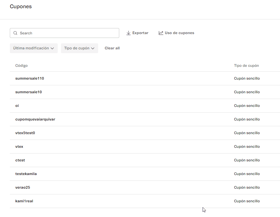The image size is (280, 217).
Task: Open coupon cupomquevaiarquivar
Action: (x=35, y=119)
